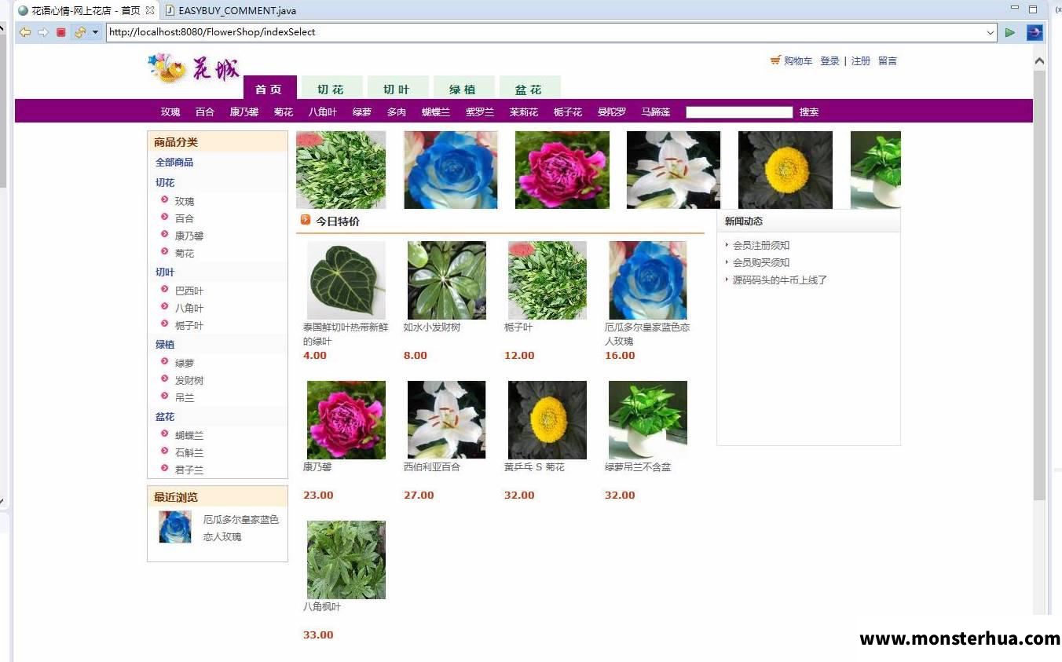Click the 33.00 price text
The image size is (1062, 662).
(318, 635)
